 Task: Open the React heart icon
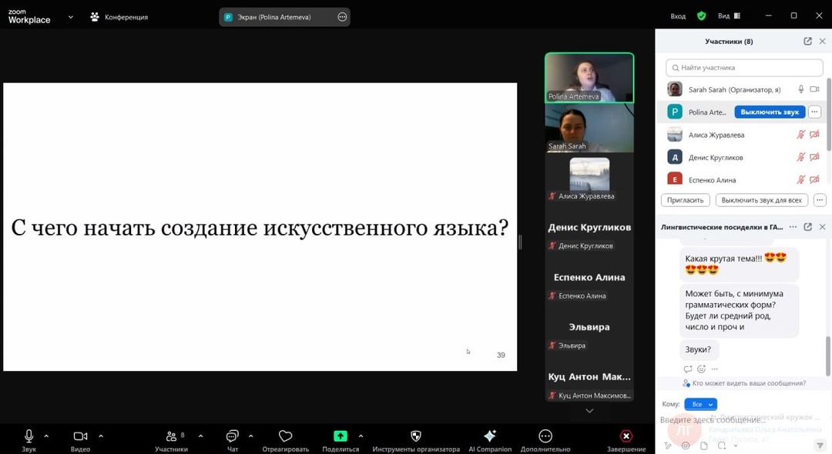click(x=285, y=436)
